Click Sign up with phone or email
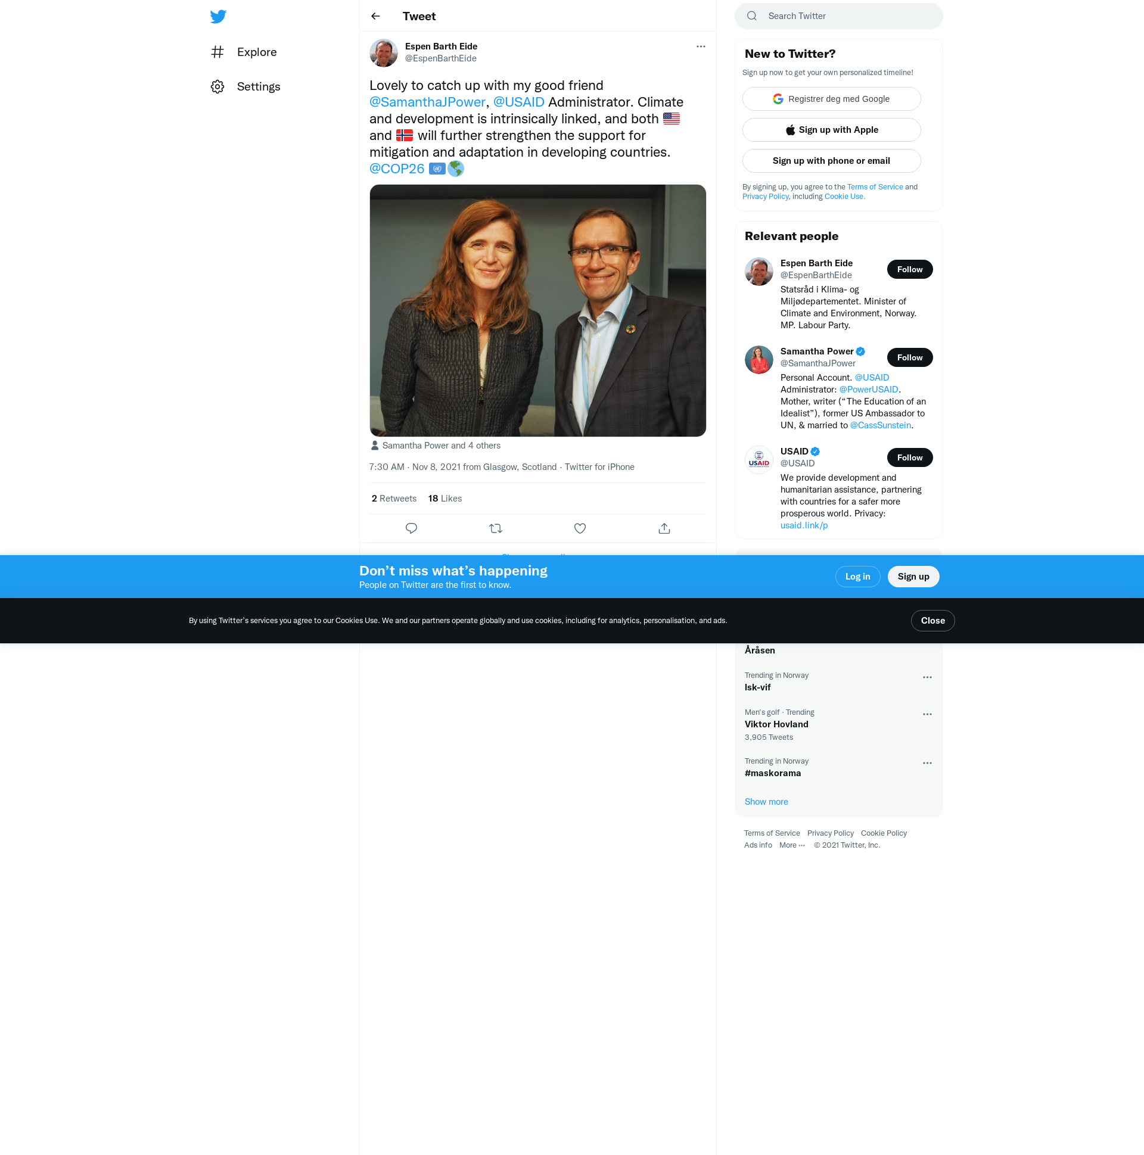 tap(831, 161)
